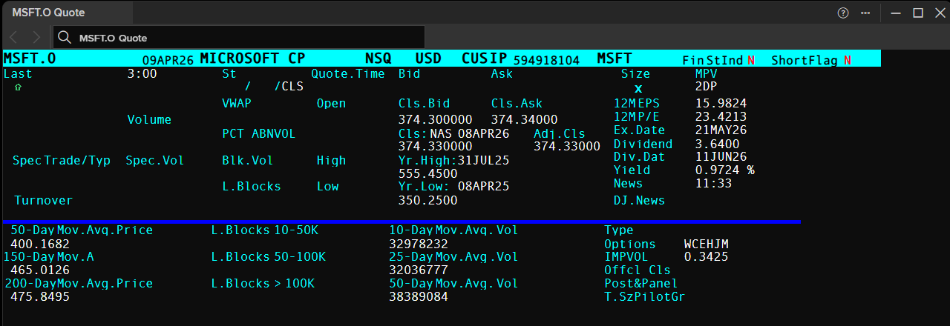Click the Ask column header
The width and height of the screenshot is (950, 326).
(x=502, y=74)
